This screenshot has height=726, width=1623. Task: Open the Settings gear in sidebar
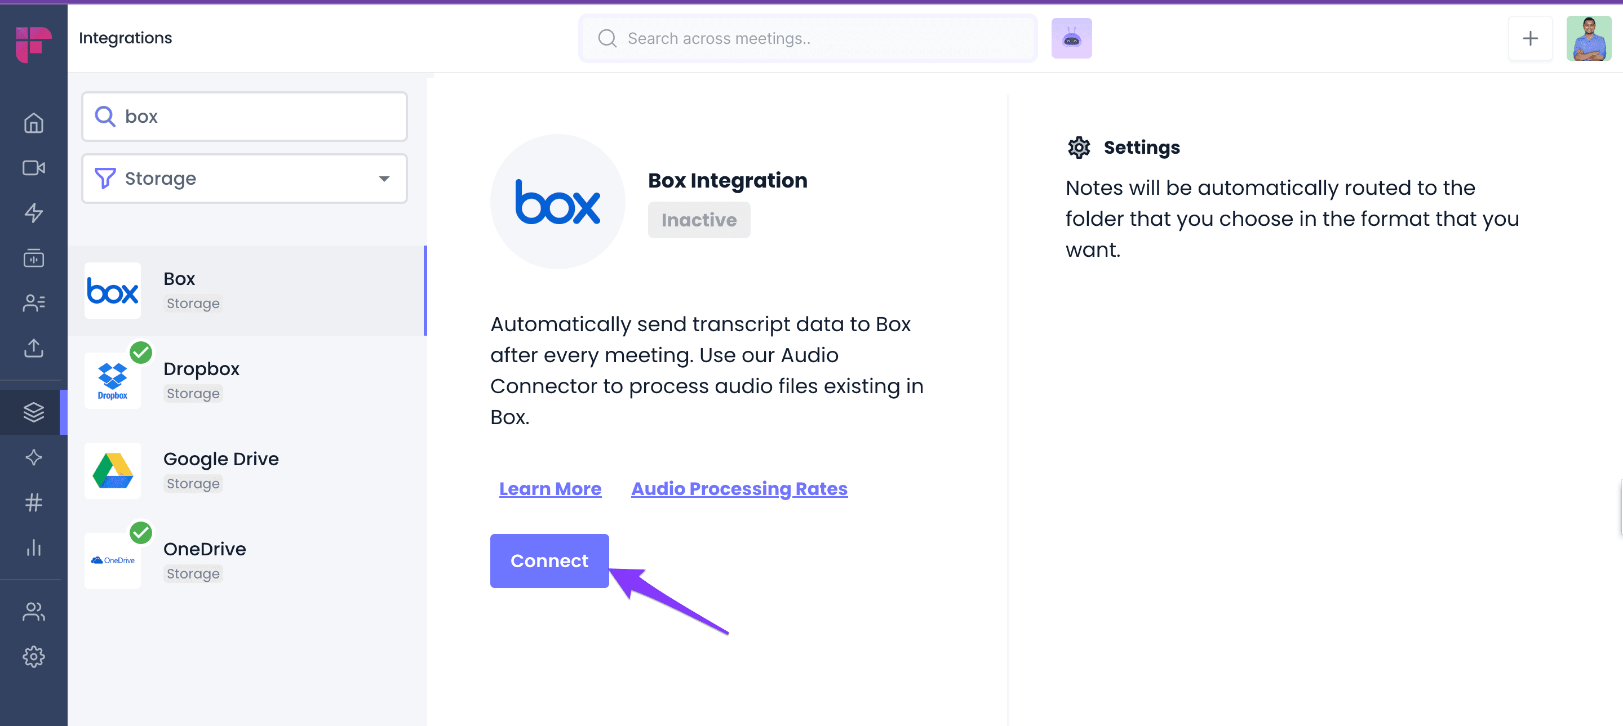click(x=33, y=657)
